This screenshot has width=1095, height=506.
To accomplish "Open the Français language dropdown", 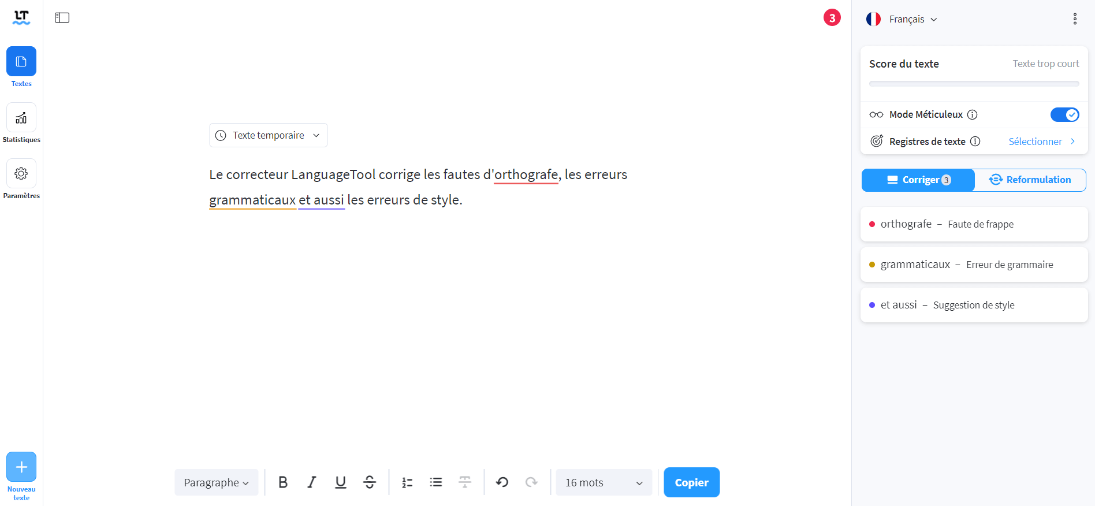I will [x=912, y=19].
